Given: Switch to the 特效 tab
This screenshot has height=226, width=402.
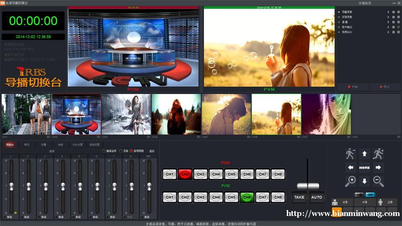Looking at the screenshot, I should pos(27,145).
